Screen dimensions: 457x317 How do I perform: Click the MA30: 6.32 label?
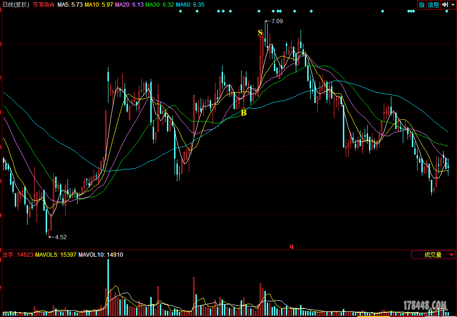160,5
